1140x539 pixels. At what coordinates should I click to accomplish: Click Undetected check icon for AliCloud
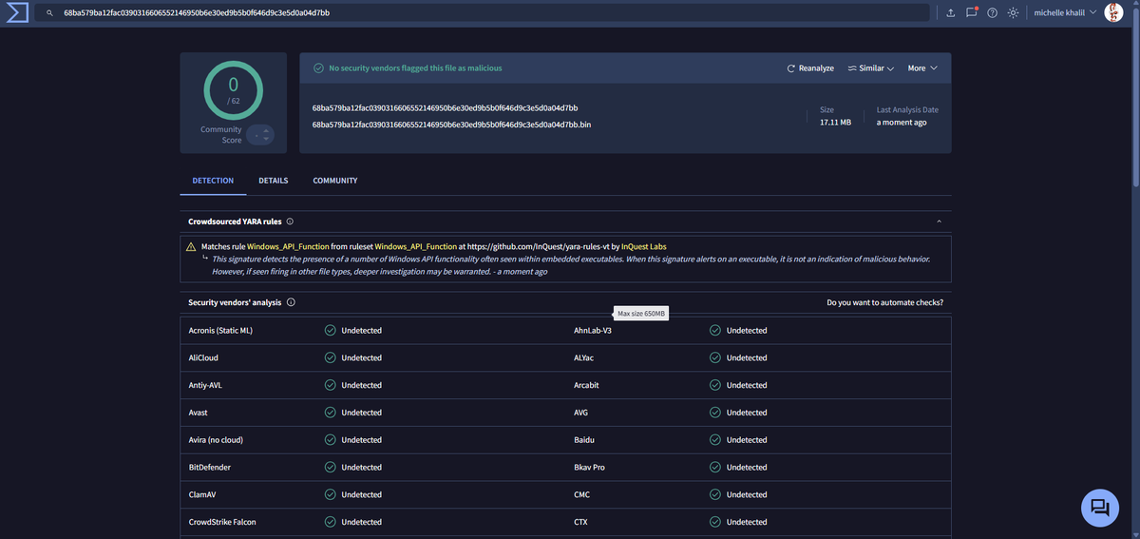point(330,357)
